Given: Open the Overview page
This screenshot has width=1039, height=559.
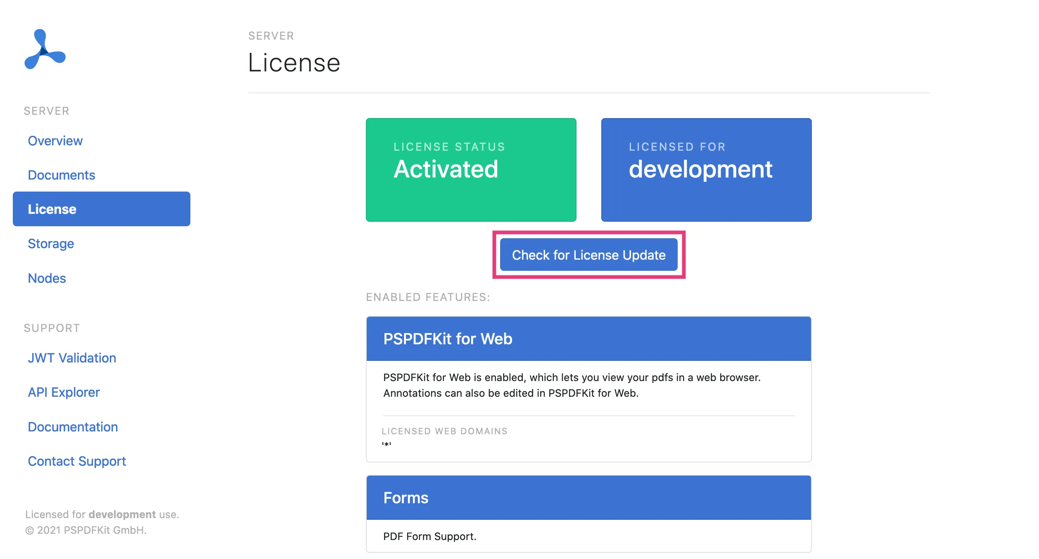Looking at the screenshot, I should tap(55, 141).
